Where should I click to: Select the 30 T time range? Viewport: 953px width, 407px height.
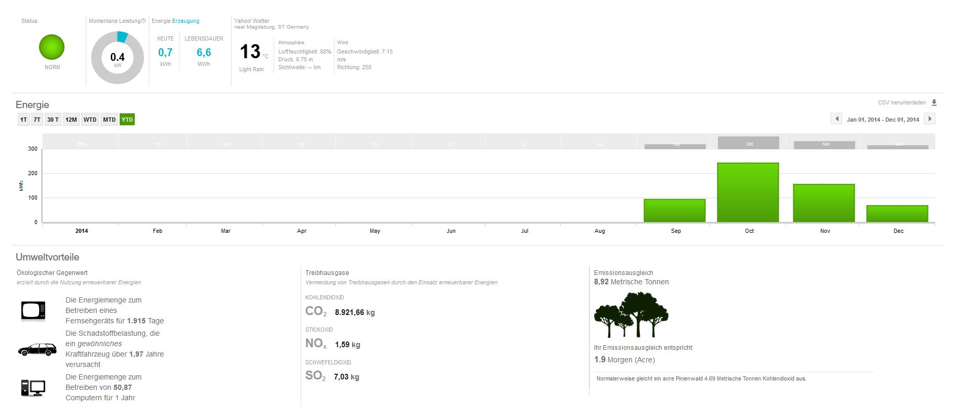[53, 120]
